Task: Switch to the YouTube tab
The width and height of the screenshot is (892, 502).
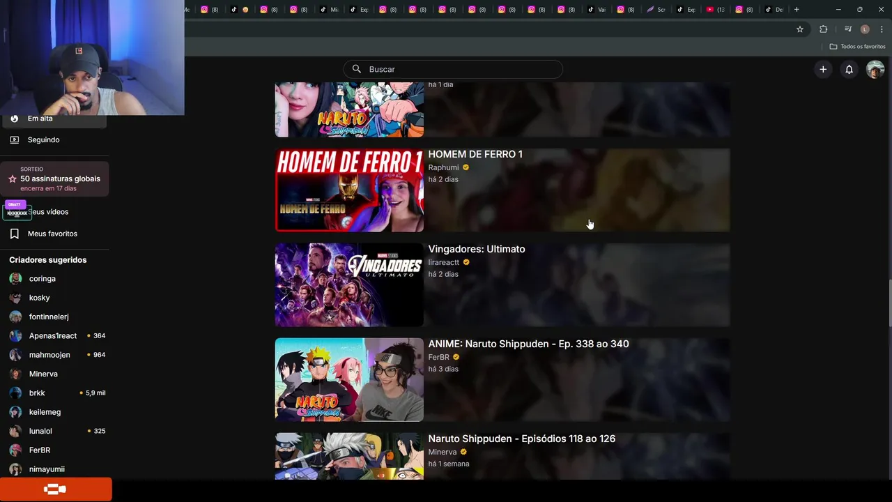Action: coord(715,10)
